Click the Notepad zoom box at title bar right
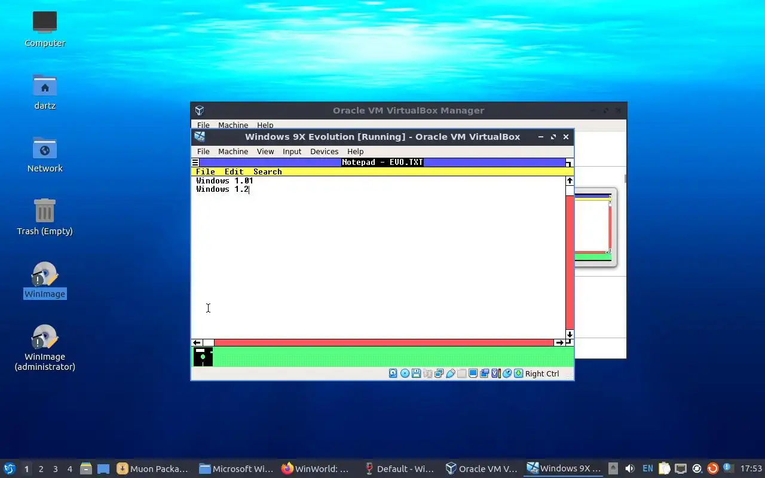Screen dimensions: 765x478 point(568,163)
